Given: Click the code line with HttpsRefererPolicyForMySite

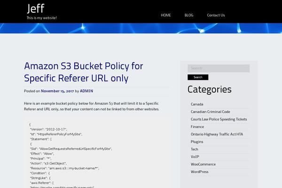Looking at the screenshot, I should [56, 134].
